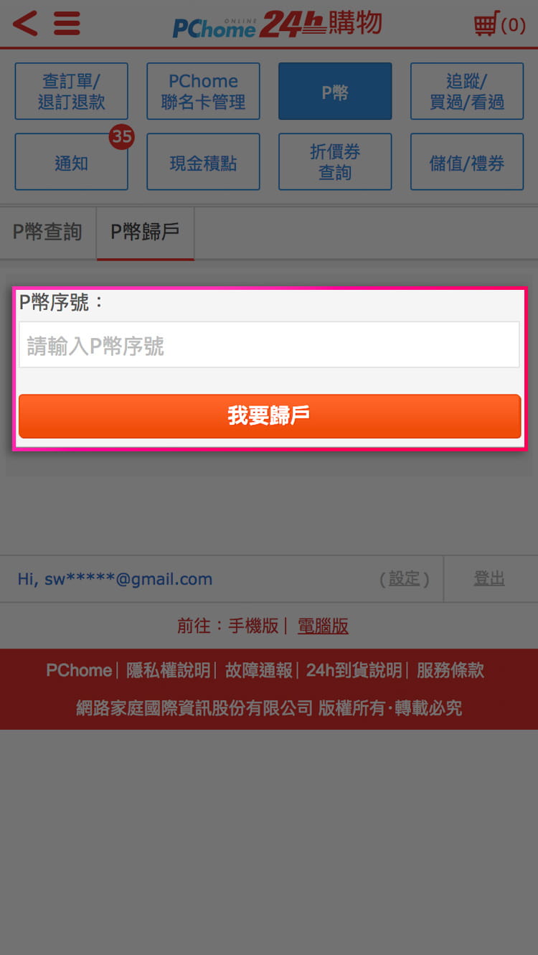The width and height of the screenshot is (538, 955).
Task: Open 現金積點 page
Action: point(204,162)
